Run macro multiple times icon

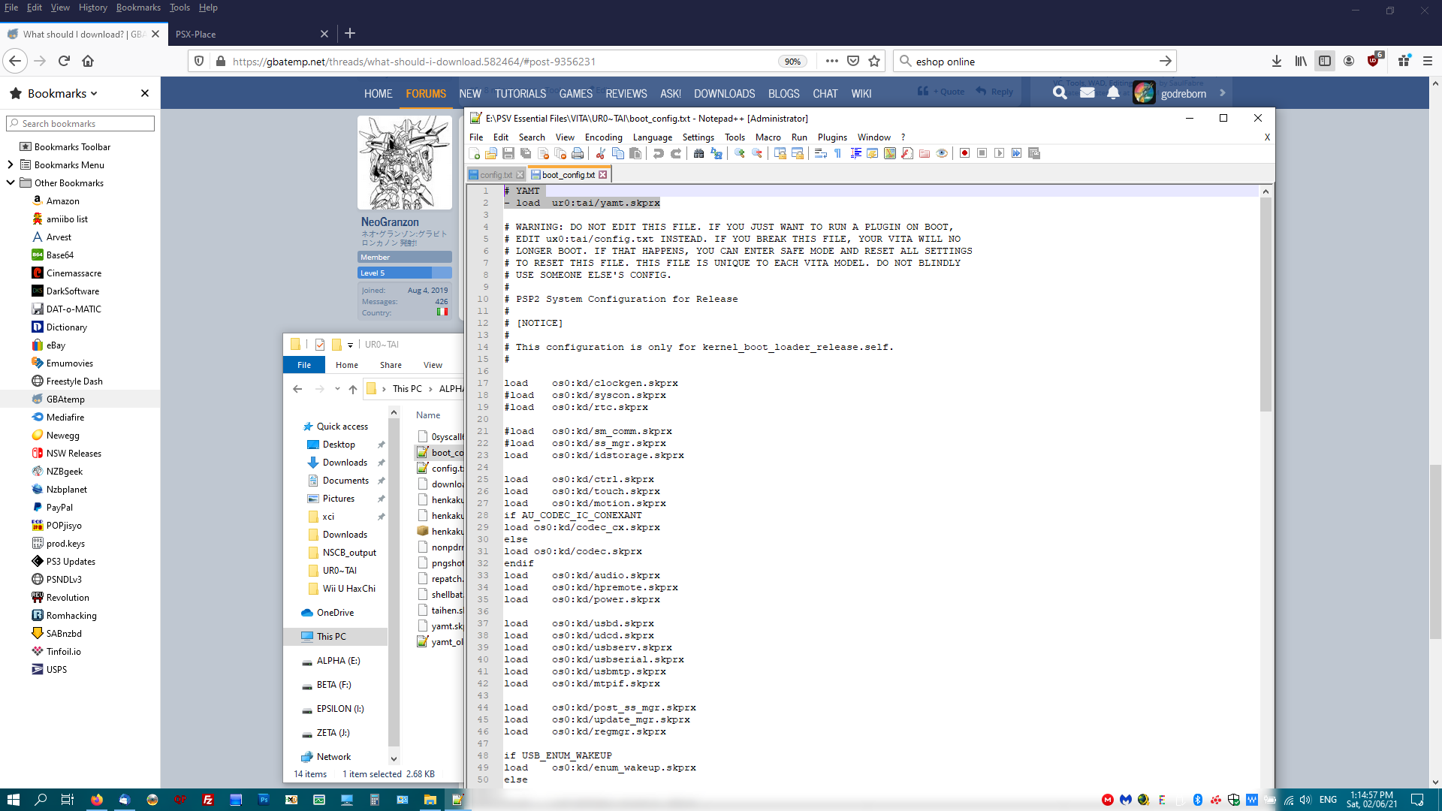tap(1017, 153)
